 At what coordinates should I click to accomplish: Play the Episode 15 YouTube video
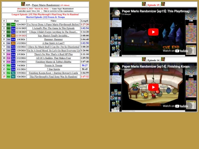pos(153,32)
